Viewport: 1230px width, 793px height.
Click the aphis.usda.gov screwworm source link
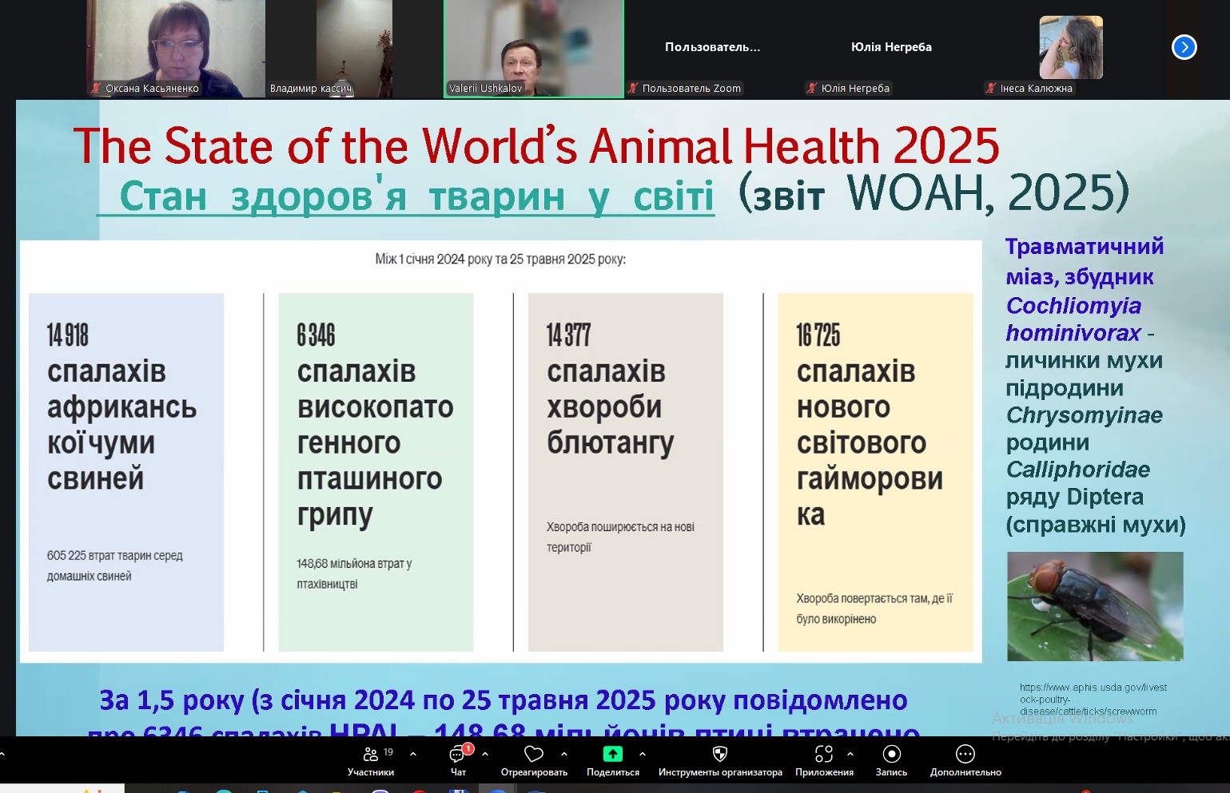point(1092,699)
